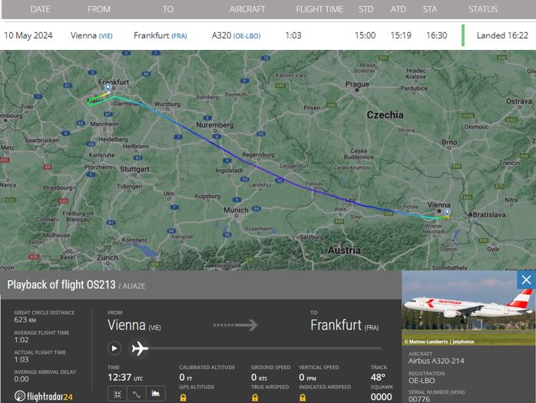Click the airplane marker on playback timeline
The height and width of the screenshot is (403, 536).
tap(140, 348)
